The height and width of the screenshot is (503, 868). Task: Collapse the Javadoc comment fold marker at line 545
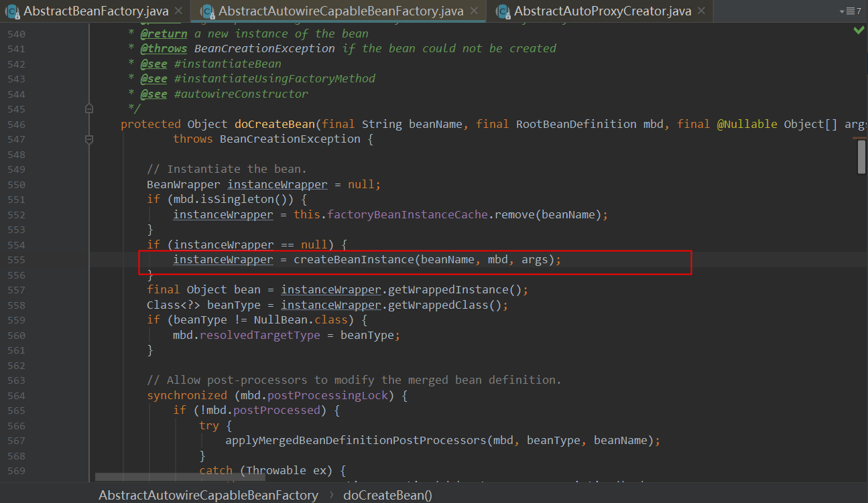click(89, 109)
